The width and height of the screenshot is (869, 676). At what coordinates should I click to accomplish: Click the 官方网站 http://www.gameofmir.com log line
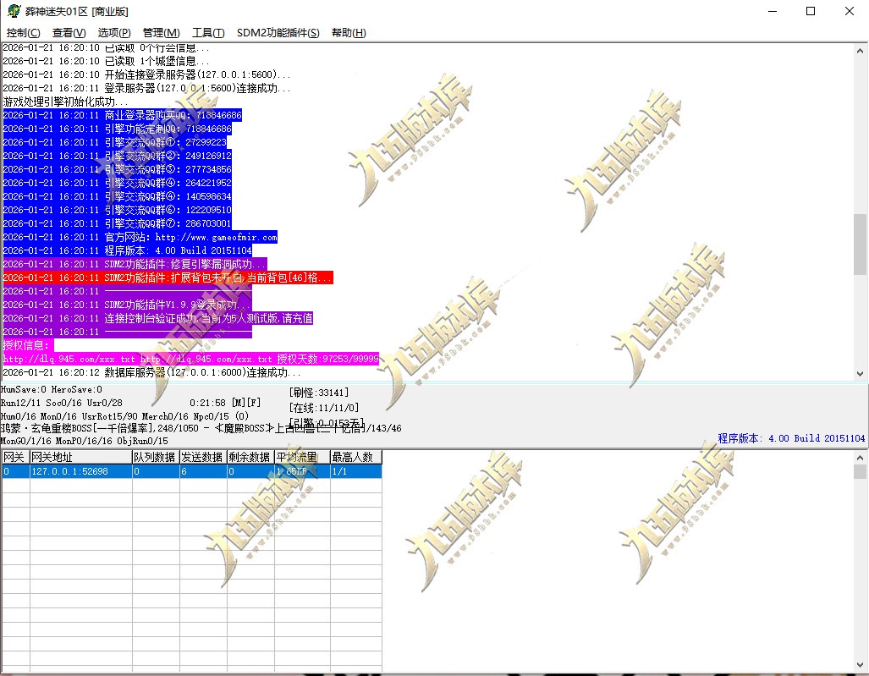pyautogui.click(x=140, y=237)
